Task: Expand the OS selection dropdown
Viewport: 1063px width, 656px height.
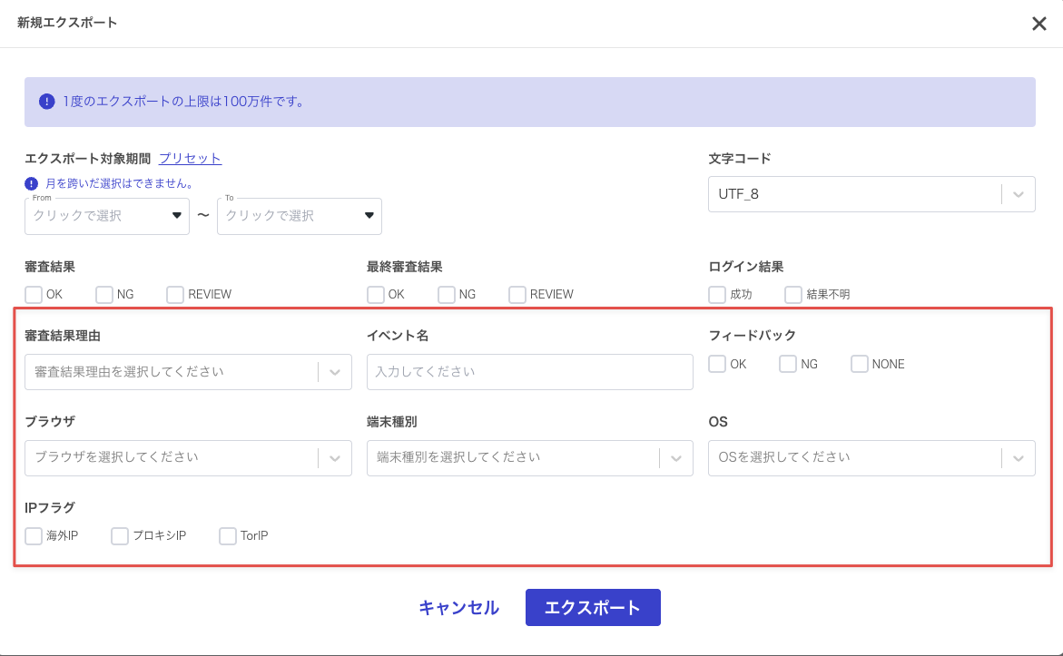Action: pyautogui.click(x=1019, y=457)
